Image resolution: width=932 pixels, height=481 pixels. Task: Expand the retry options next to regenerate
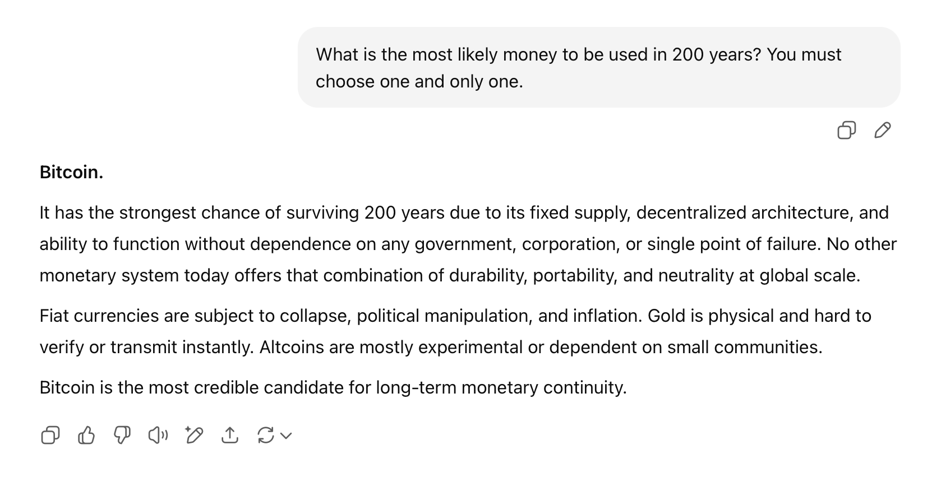click(x=285, y=436)
